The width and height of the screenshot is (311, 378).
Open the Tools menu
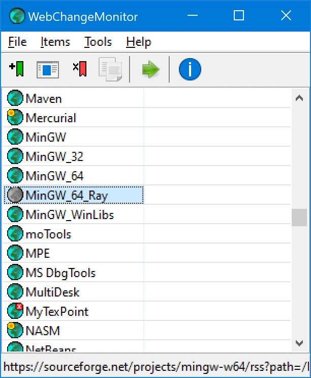click(x=98, y=42)
